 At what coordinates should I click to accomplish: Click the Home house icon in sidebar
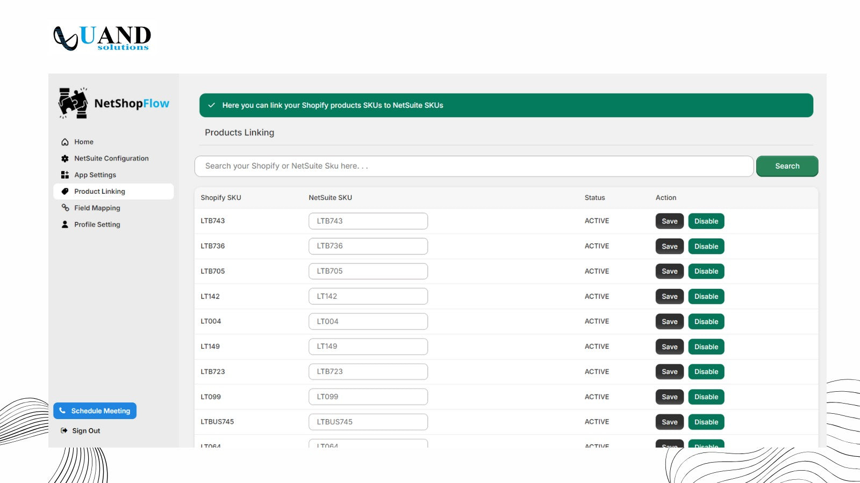[x=65, y=142]
